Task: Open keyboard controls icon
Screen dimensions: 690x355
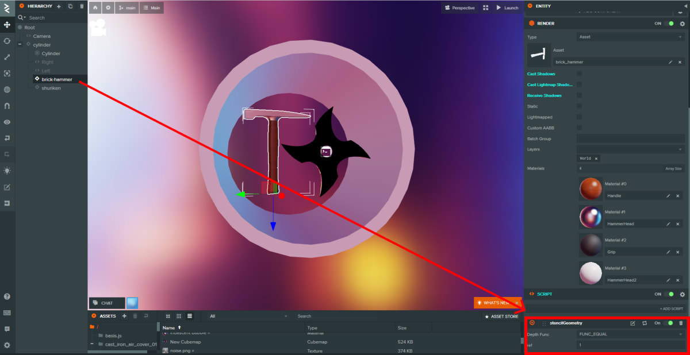Action: (7, 312)
